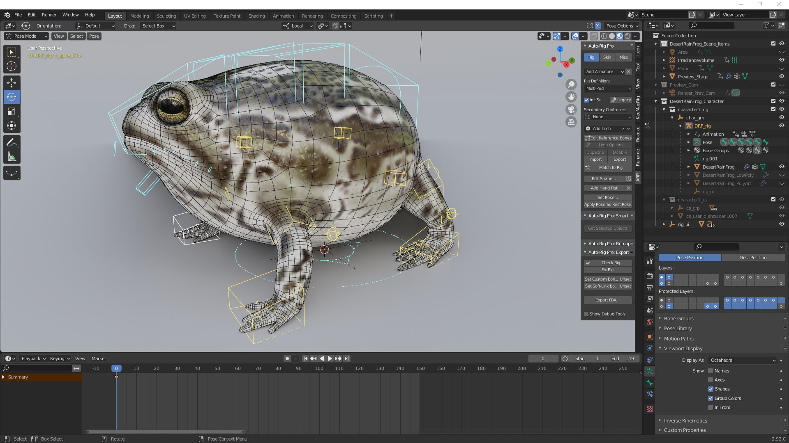Enable the Axes display checkbox

(711, 380)
